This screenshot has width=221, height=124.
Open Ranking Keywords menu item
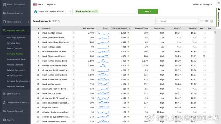(x=16, y=37)
